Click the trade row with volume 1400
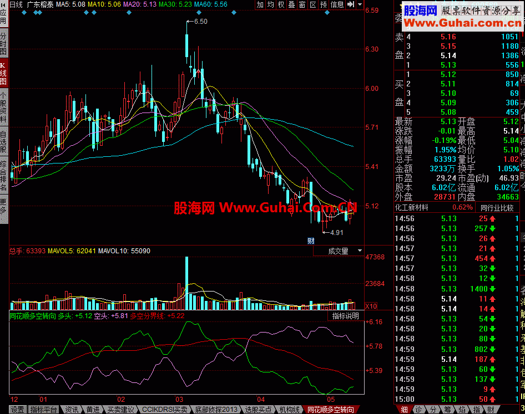 coord(457,289)
